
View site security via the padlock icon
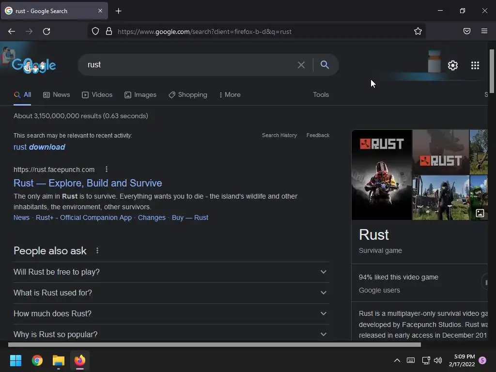pos(109,31)
